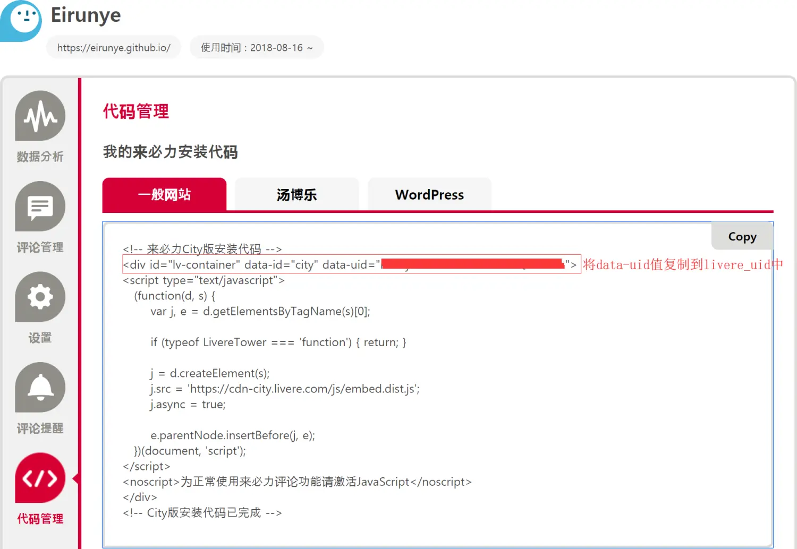Switch to the 汤博乐 tab
The width and height of the screenshot is (797, 549).
point(297,194)
